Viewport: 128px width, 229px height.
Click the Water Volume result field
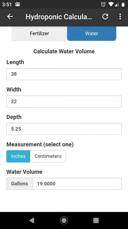(77, 184)
